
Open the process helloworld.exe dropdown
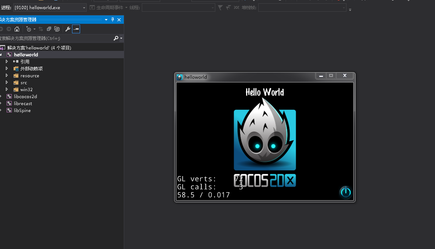coord(84,8)
